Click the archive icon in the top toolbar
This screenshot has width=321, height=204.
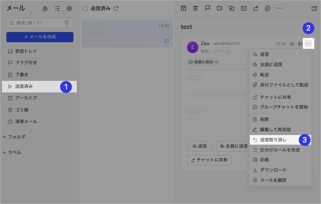[x=183, y=8]
